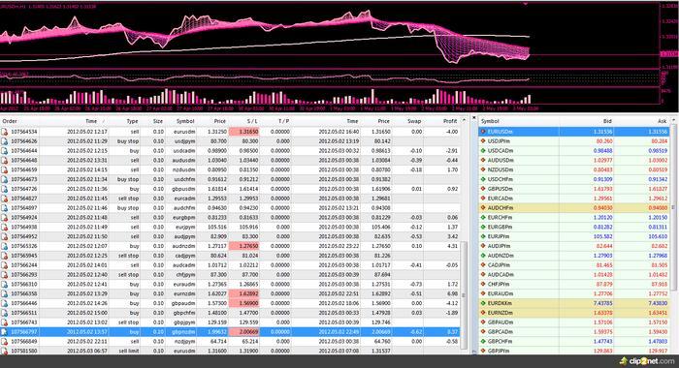Image resolution: width=679 pixels, height=368 pixels.
Task: Click the icon next to GBPCHFm
Action: click(x=483, y=341)
